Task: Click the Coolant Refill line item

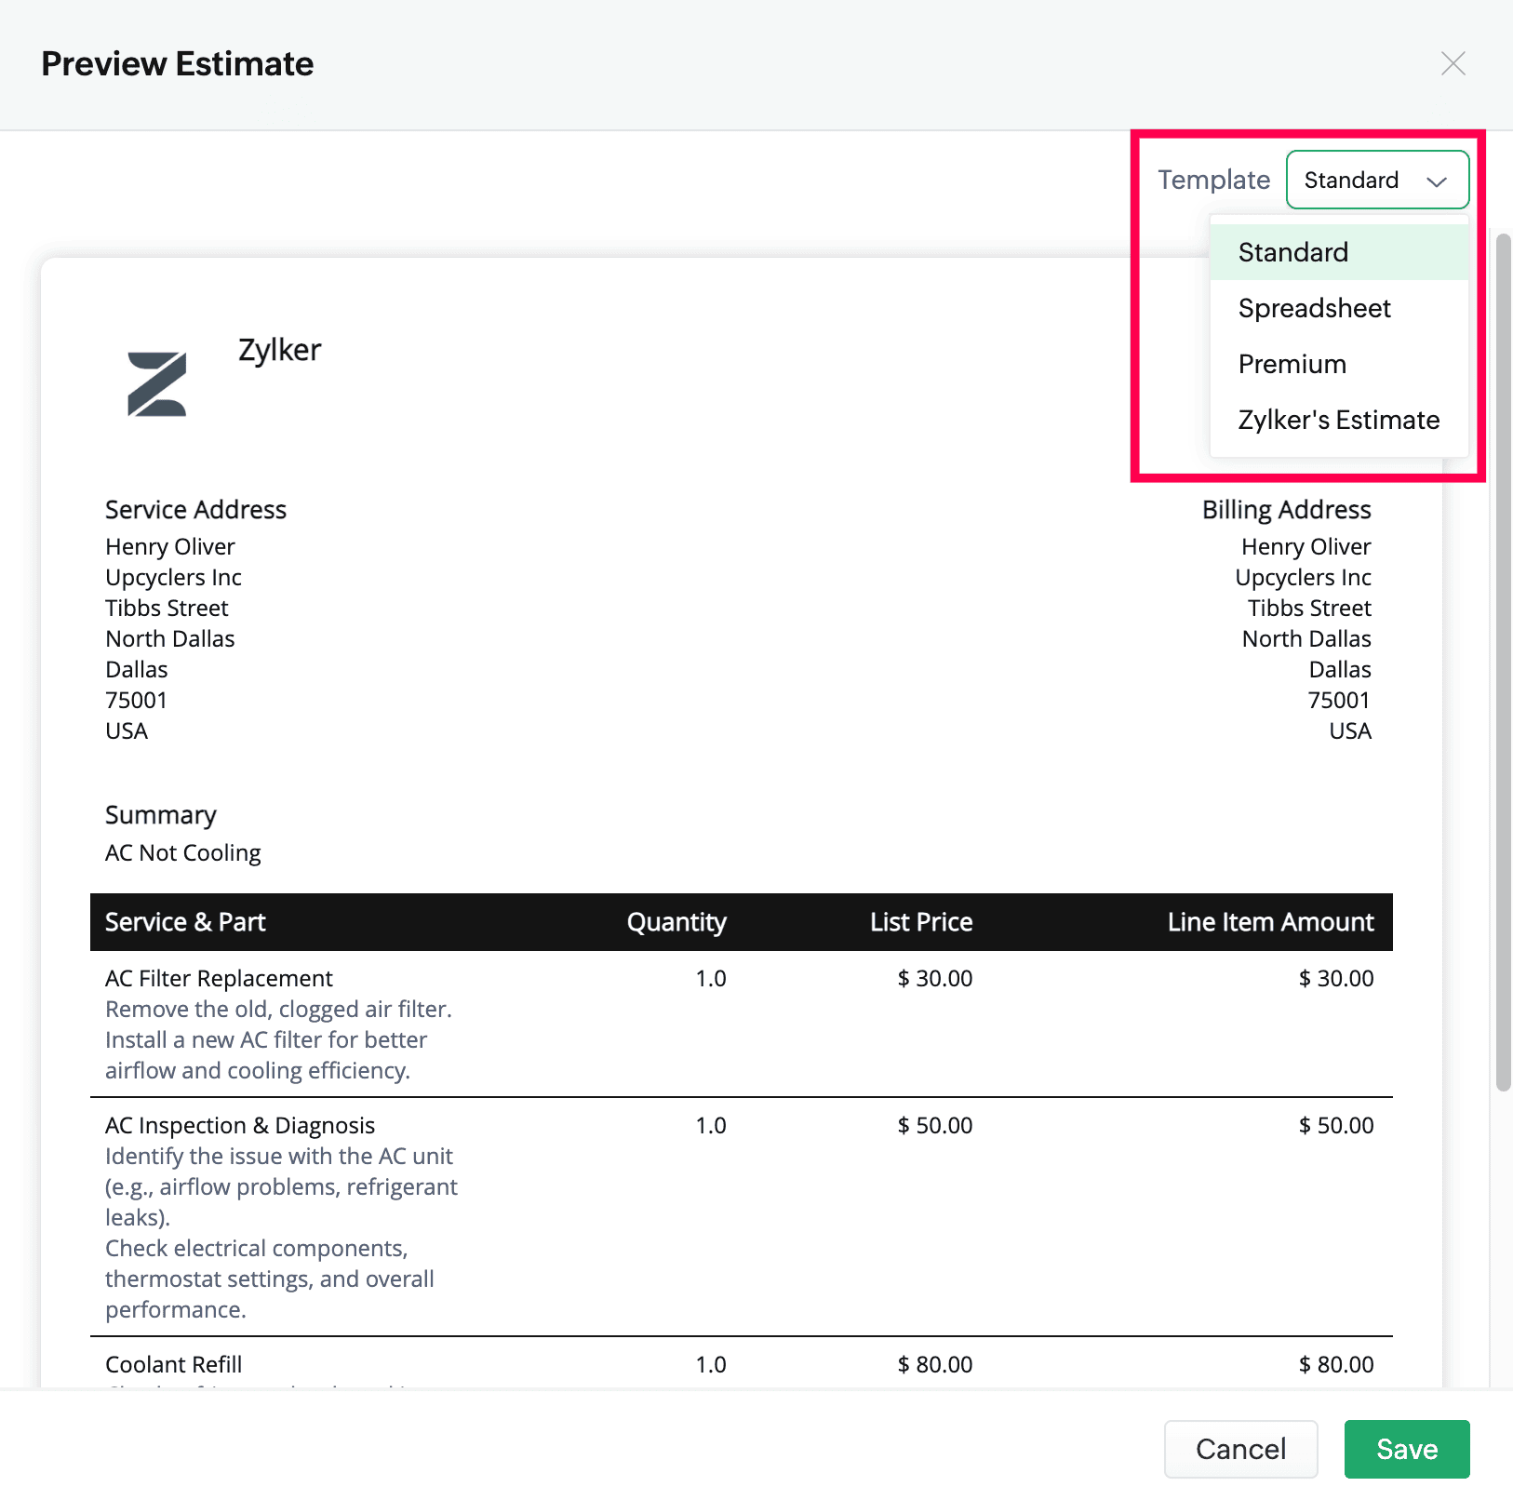Action: 174,1364
